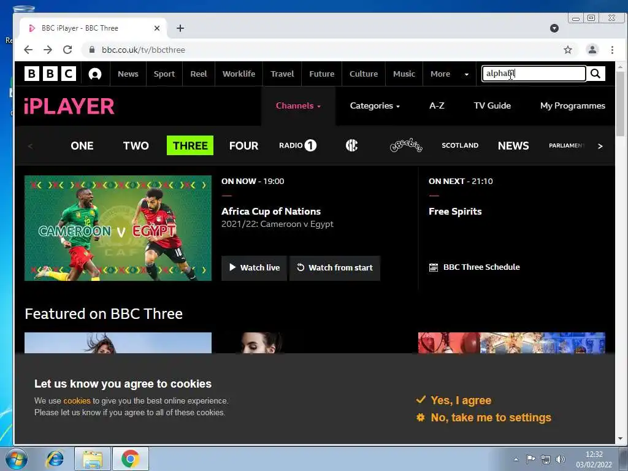Click the iPLAYER logo
The height and width of the screenshot is (471, 628).
coord(69,106)
